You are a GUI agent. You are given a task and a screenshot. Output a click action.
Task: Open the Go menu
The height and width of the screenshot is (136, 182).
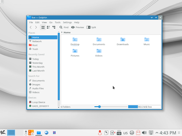[51, 22]
